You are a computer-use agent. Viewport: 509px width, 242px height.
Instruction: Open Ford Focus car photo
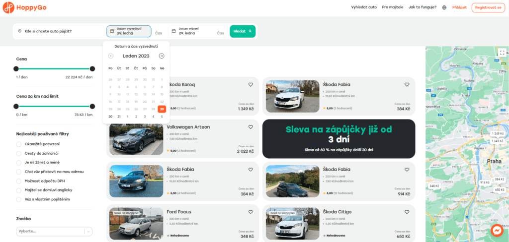(136, 224)
